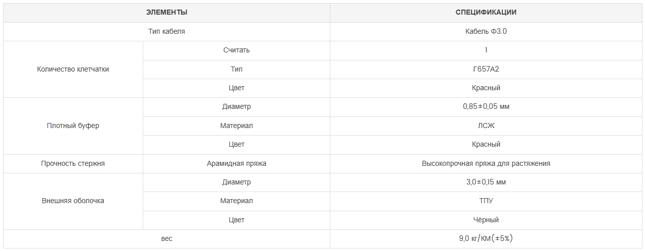Image resolution: width=645 pixels, height=251 pixels.
Task: Click the ЛСЖ material value
Action: (486, 126)
